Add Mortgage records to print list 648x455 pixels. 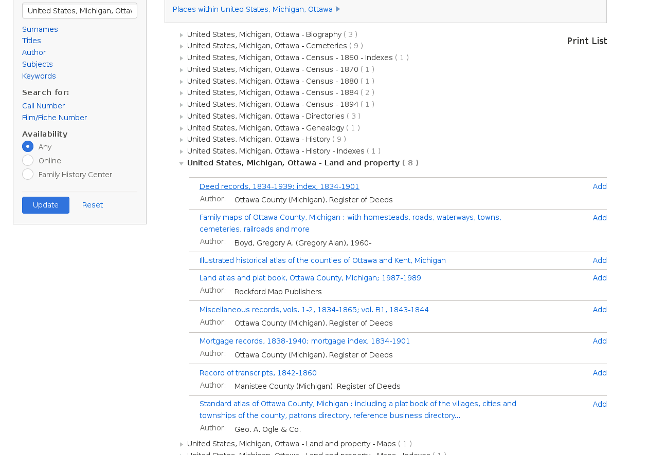(x=600, y=341)
